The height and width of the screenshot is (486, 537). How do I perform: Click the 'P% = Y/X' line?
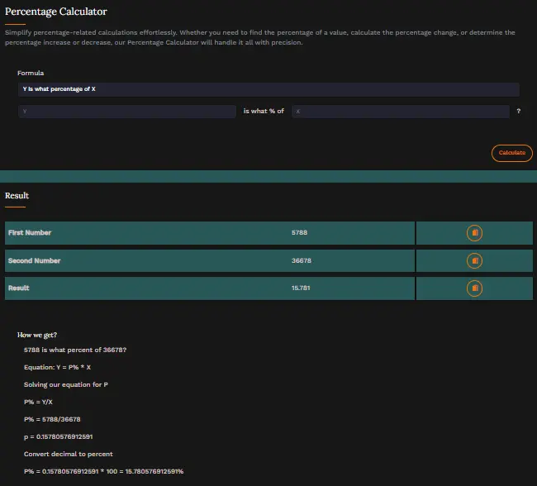(x=38, y=402)
